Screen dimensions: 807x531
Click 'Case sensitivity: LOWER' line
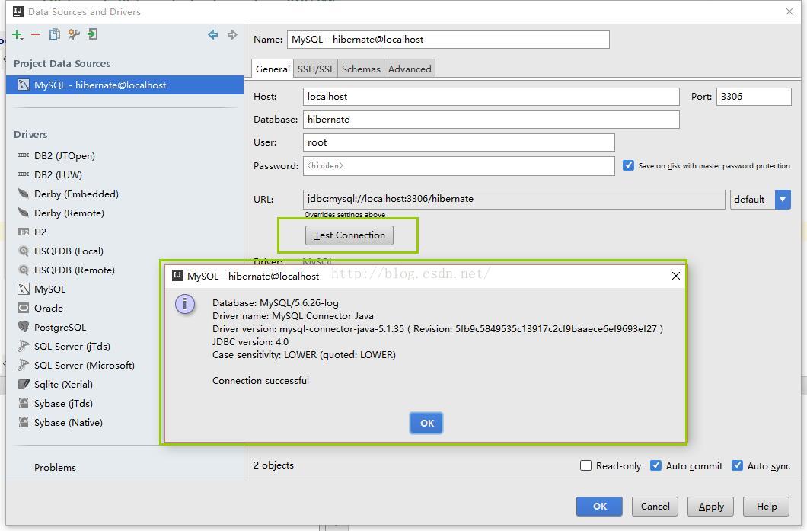point(304,354)
